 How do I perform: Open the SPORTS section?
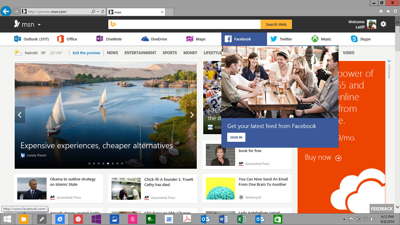(170, 53)
